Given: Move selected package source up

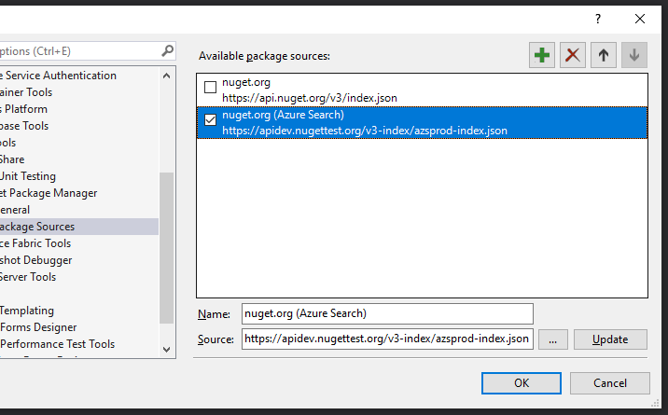Looking at the screenshot, I should [x=604, y=55].
